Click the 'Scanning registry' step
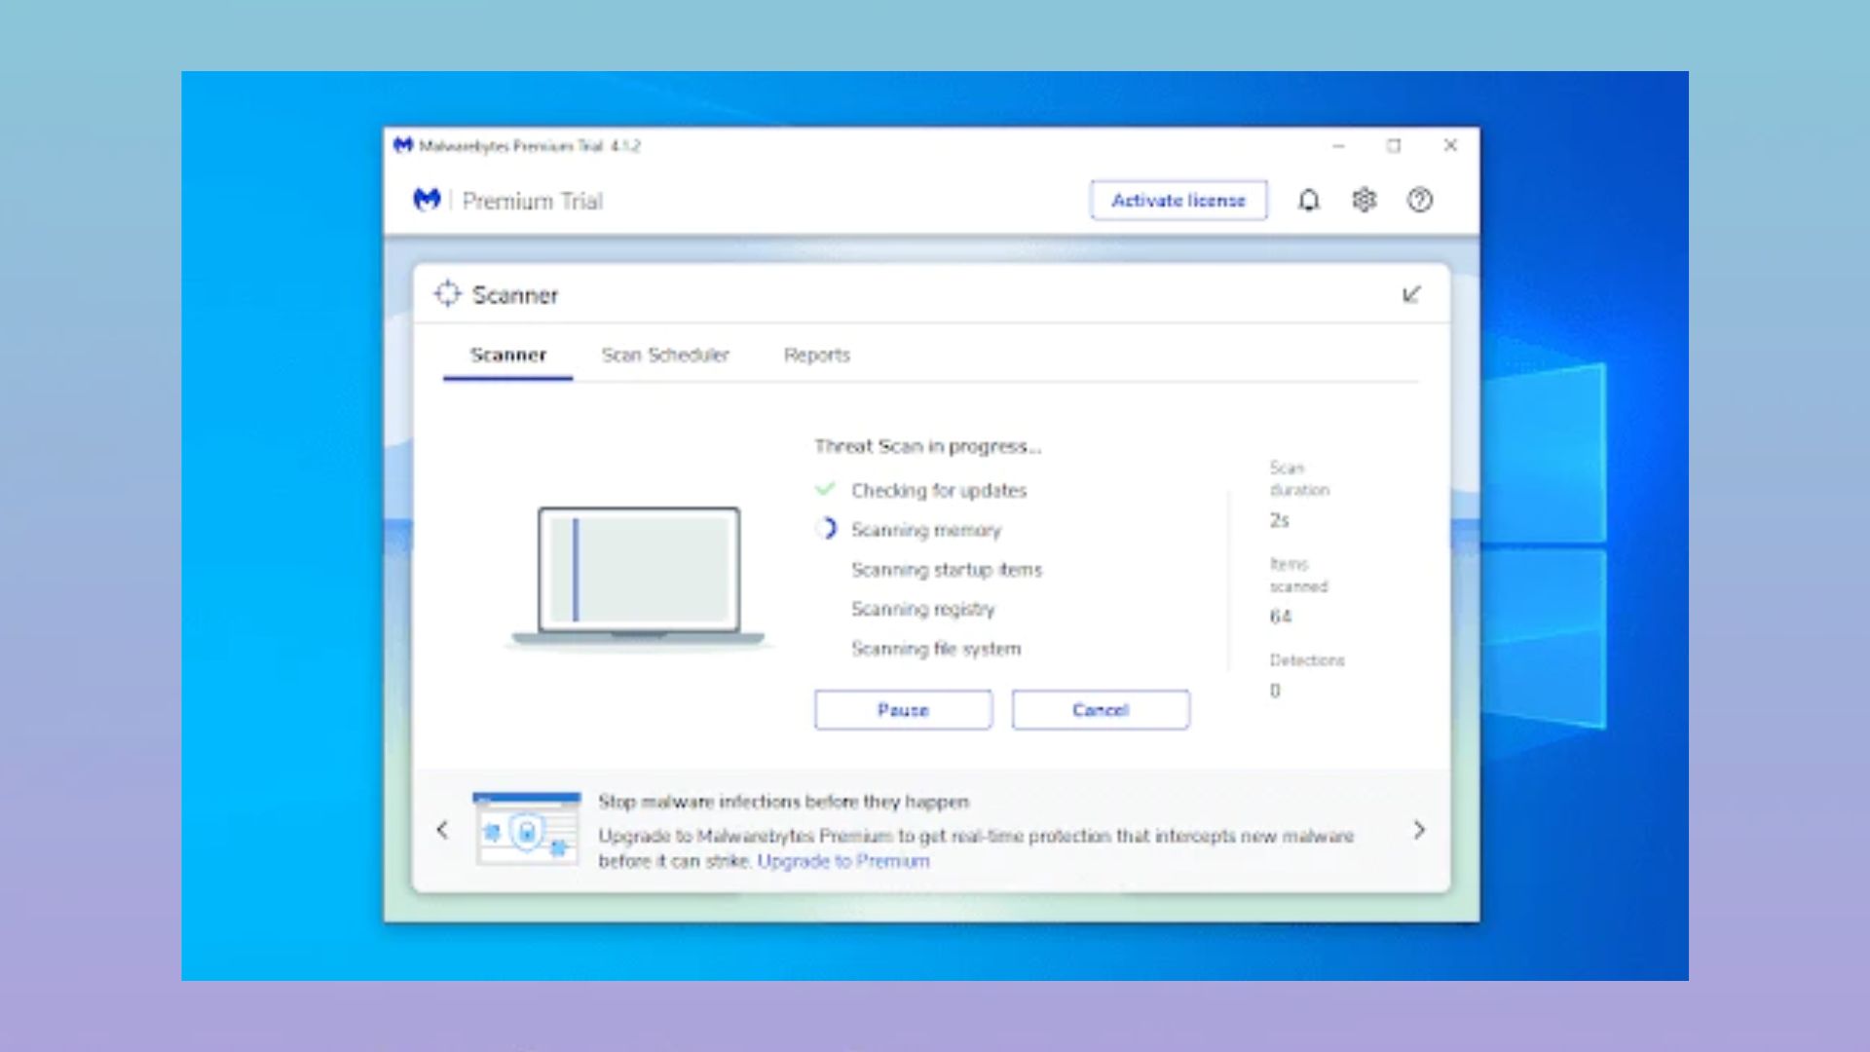Image resolution: width=1870 pixels, height=1052 pixels. click(923, 609)
